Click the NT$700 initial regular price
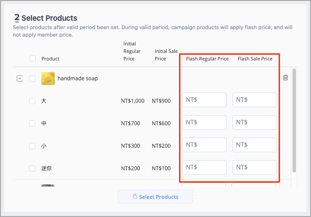This screenshot has width=311, height=217. 131,123
